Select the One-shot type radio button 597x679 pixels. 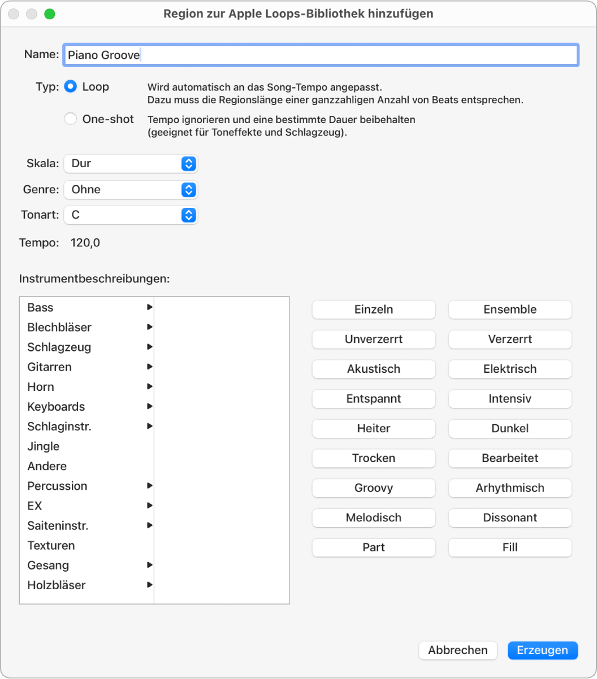pyautogui.click(x=71, y=119)
